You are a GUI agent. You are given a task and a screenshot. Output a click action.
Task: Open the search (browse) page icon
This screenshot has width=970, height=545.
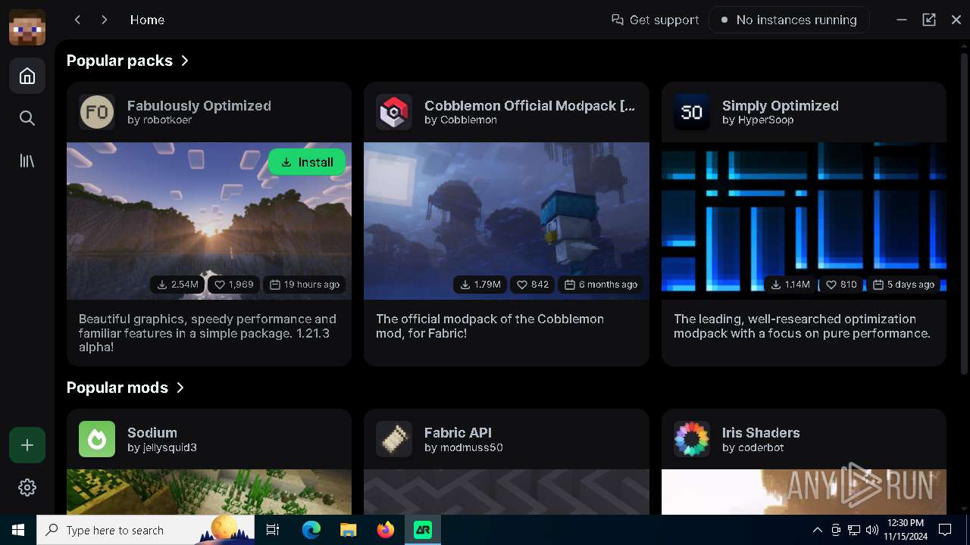[x=27, y=118]
